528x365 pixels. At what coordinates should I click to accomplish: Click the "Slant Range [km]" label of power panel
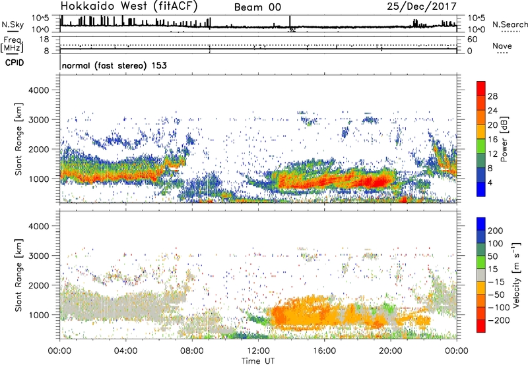click(18, 139)
